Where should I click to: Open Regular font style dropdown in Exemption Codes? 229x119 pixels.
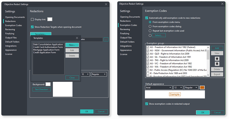(191, 88)
